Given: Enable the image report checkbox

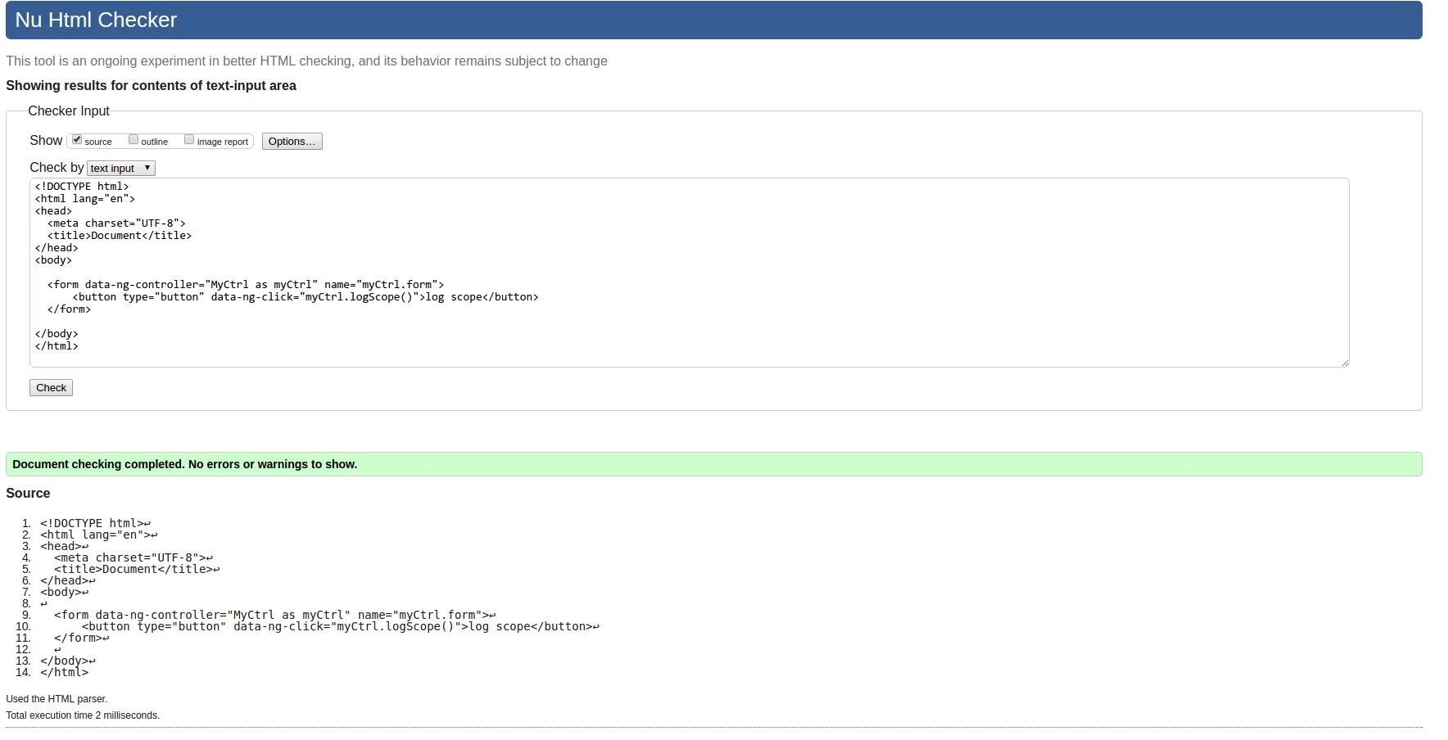Looking at the screenshot, I should tap(189, 140).
